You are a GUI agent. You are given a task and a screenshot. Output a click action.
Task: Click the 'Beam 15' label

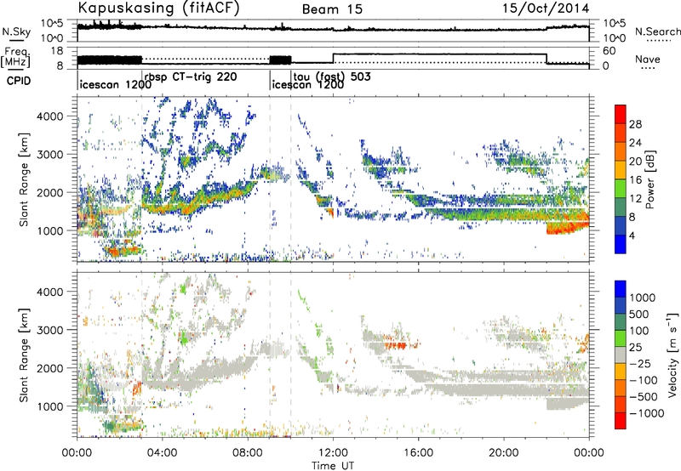click(332, 9)
